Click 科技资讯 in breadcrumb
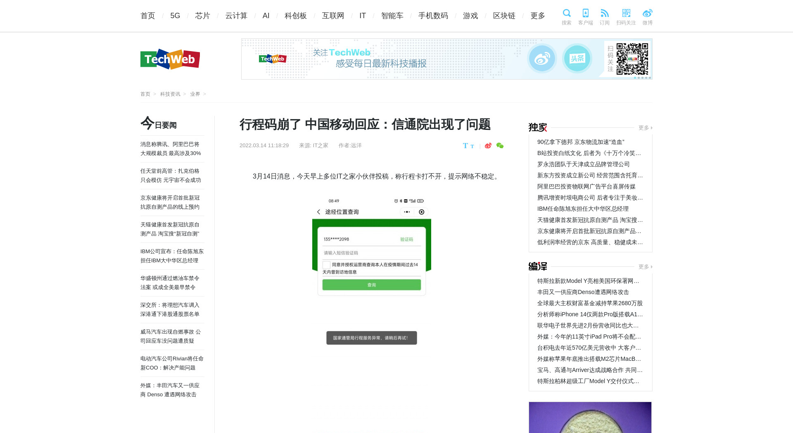This screenshot has width=793, height=433. click(x=170, y=94)
